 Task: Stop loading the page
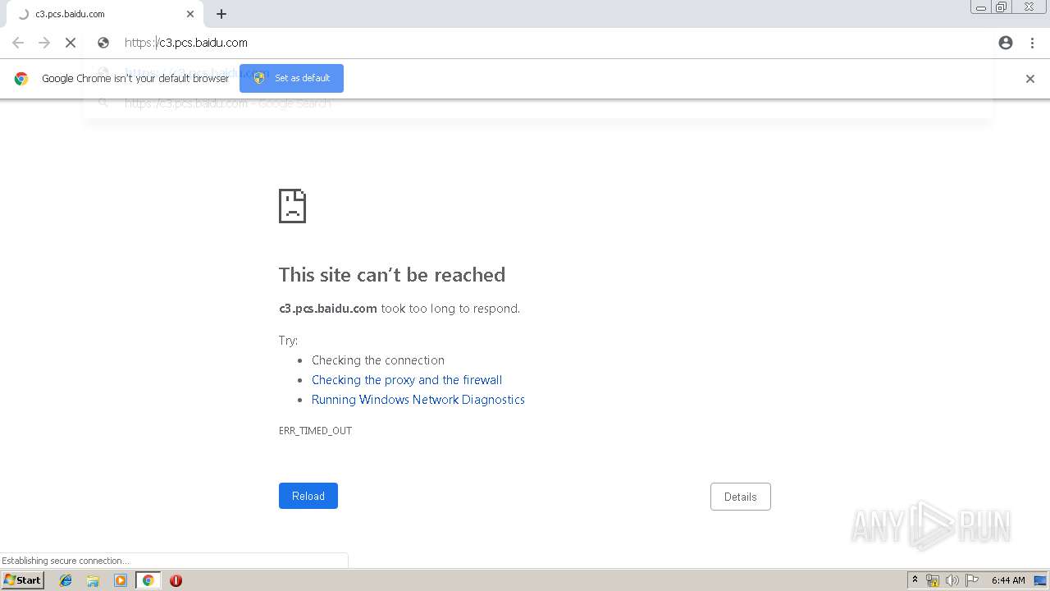(71, 43)
